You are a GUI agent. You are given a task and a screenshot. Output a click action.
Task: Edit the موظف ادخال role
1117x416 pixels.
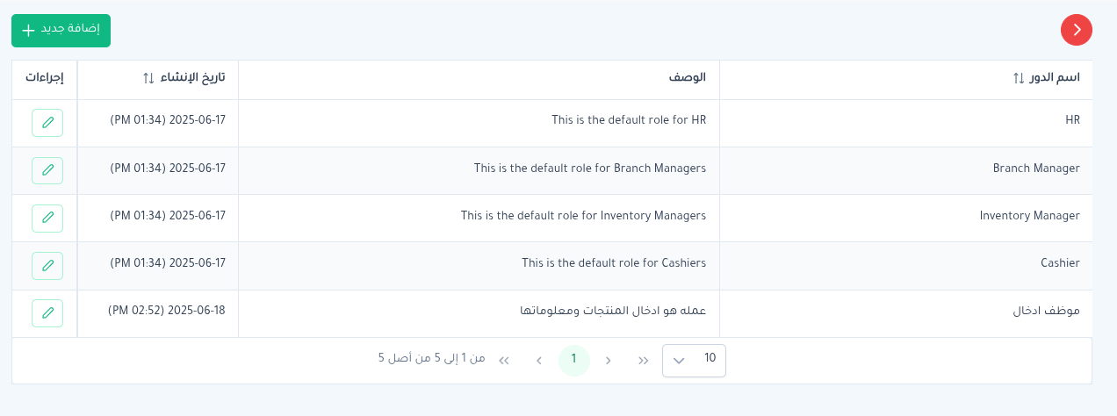tap(47, 312)
